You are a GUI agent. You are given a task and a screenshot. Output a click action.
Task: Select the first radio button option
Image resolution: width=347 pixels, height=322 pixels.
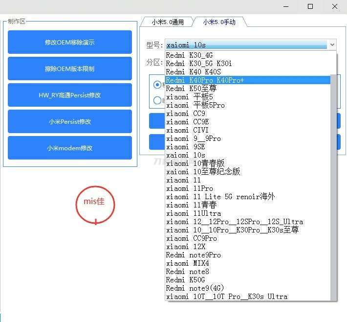click(157, 84)
